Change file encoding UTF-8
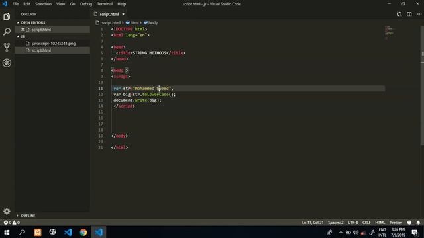The image size is (424, 238). click(x=353, y=223)
